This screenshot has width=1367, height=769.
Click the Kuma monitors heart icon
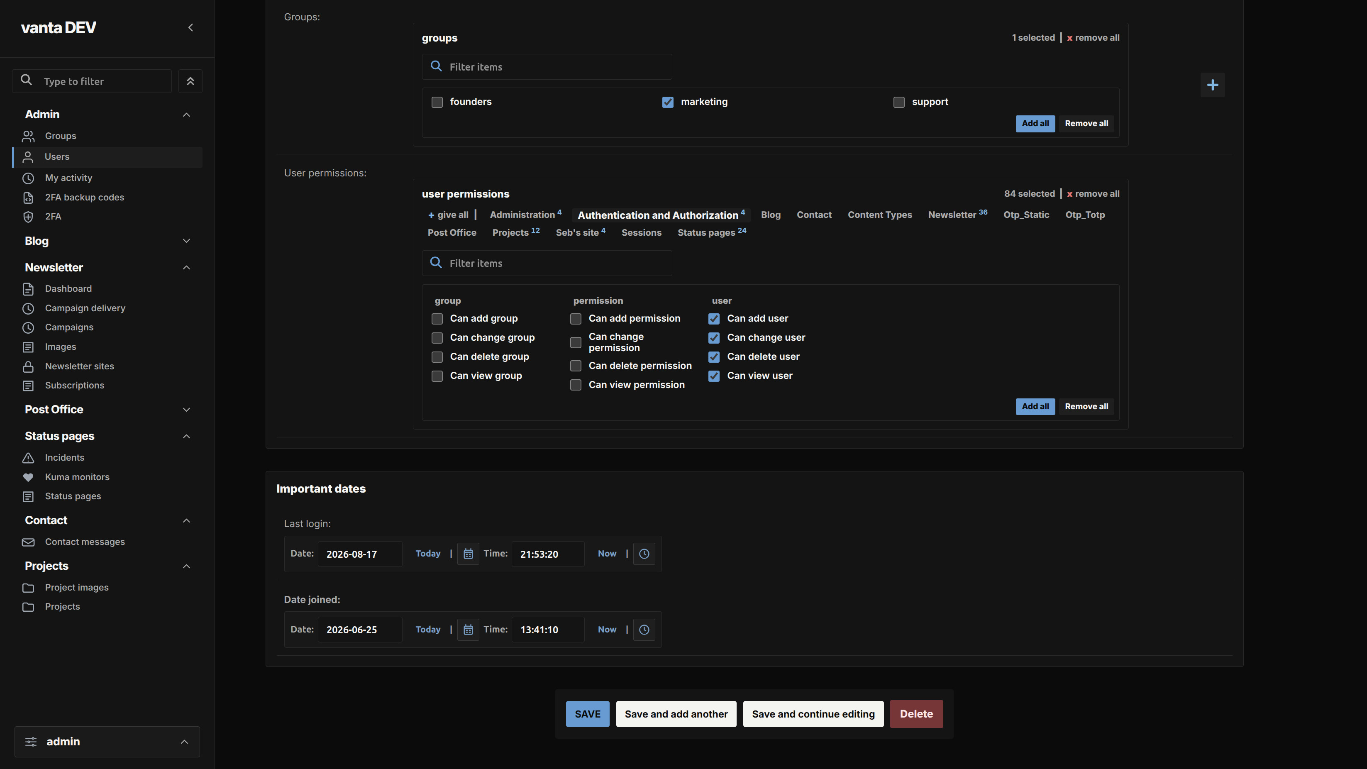point(28,477)
